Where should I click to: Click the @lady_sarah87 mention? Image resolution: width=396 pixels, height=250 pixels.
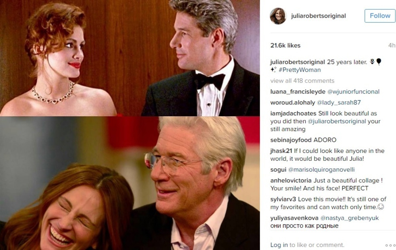coord(339,102)
